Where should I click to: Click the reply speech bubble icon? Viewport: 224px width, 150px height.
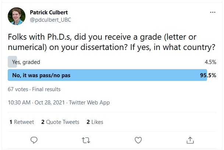34,140
